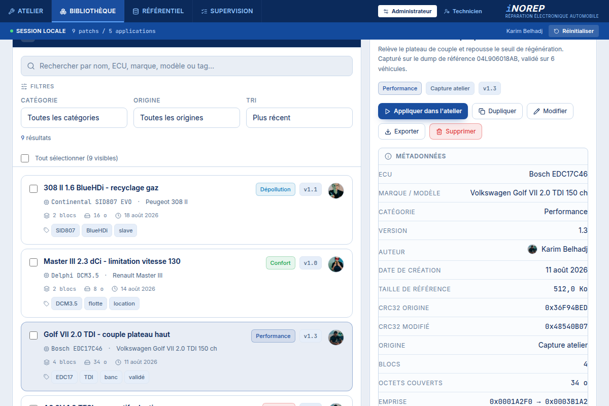Click the search field for patches
The width and height of the screenshot is (609, 406).
187,66
